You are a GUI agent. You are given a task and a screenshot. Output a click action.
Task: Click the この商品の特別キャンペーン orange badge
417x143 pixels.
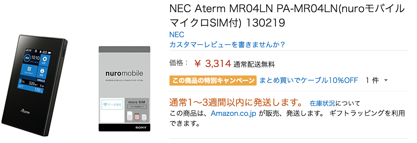tap(213, 81)
